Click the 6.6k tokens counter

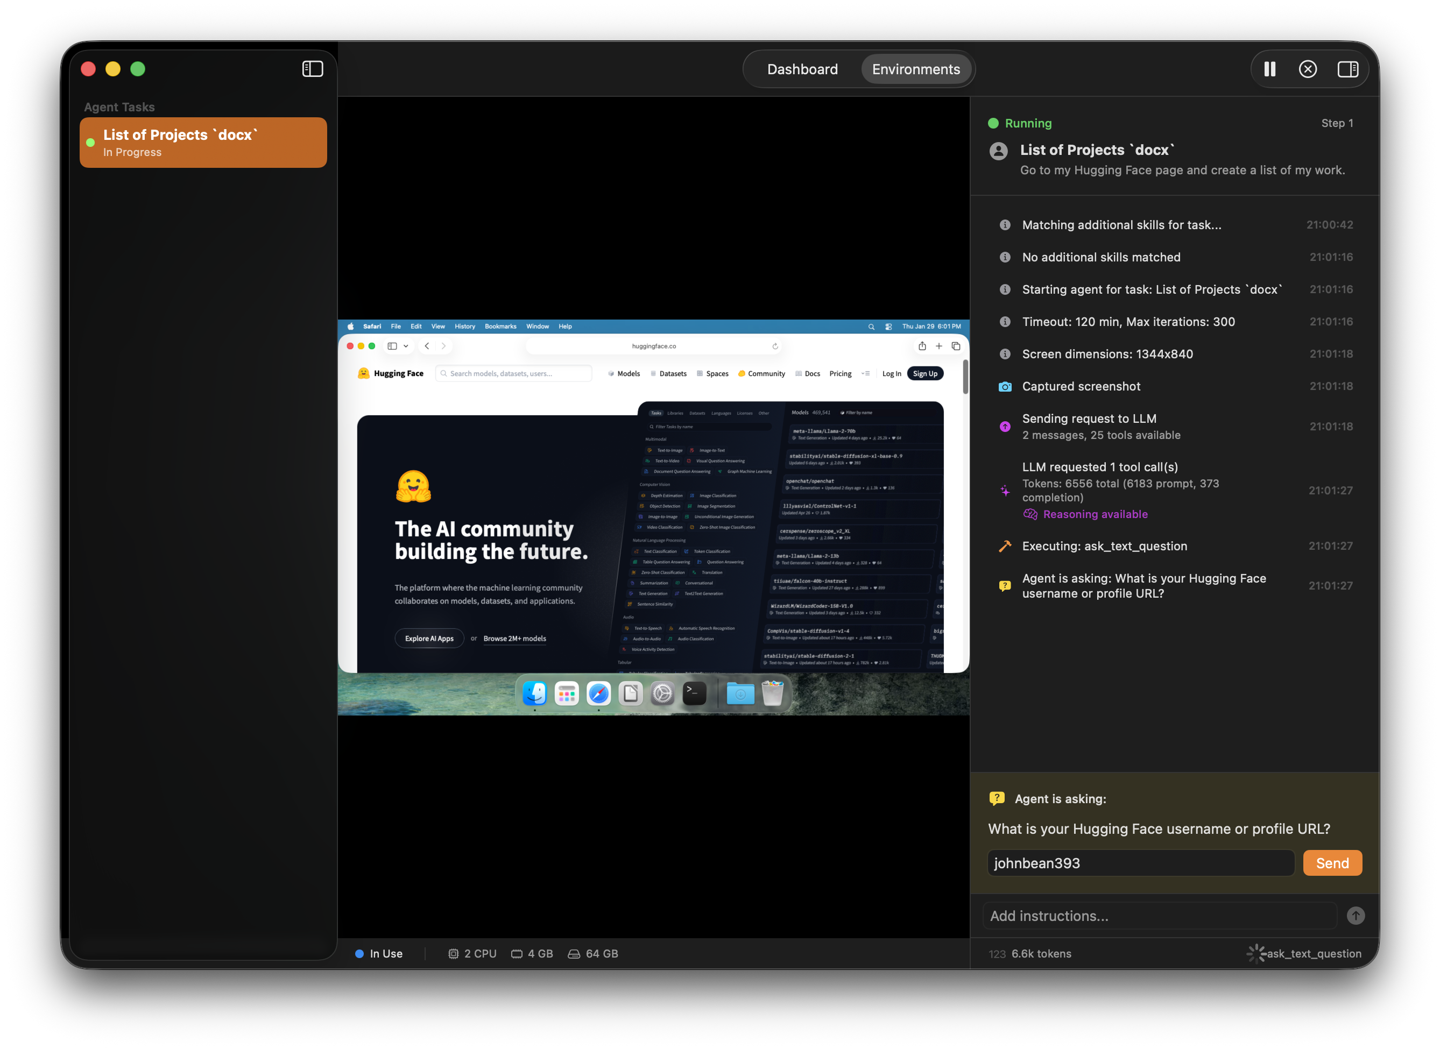[1041, 954]
